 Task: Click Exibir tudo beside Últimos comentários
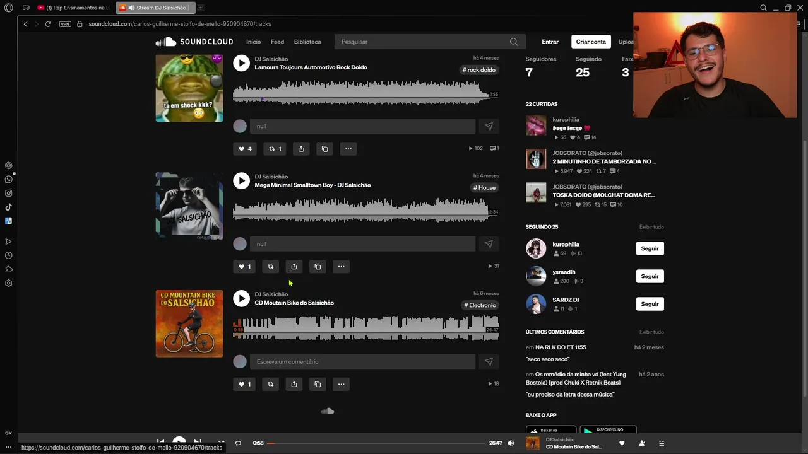[651, 332]
